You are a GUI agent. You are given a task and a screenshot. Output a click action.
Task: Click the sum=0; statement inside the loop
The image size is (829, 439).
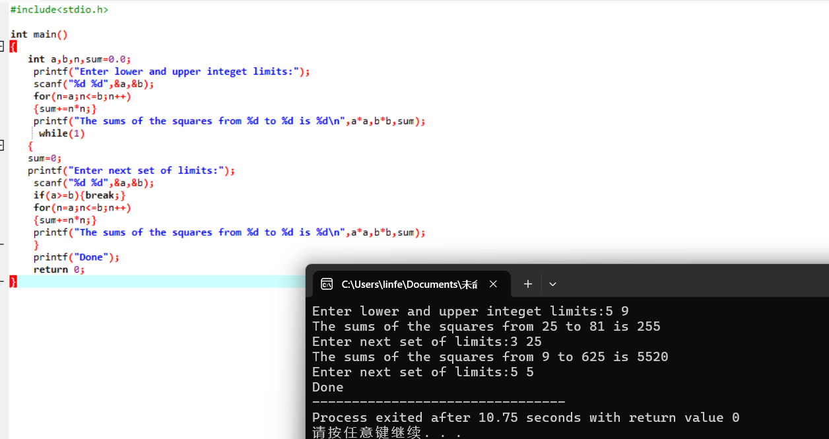[45, 158]
